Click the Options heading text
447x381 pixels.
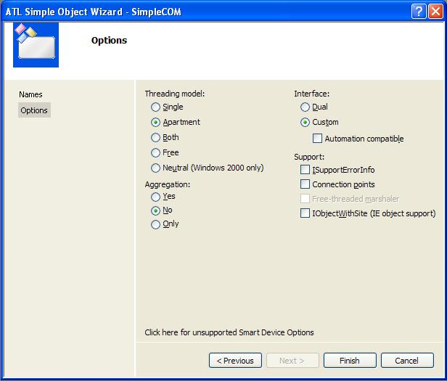pyautogui.click(x=109, y=41)
